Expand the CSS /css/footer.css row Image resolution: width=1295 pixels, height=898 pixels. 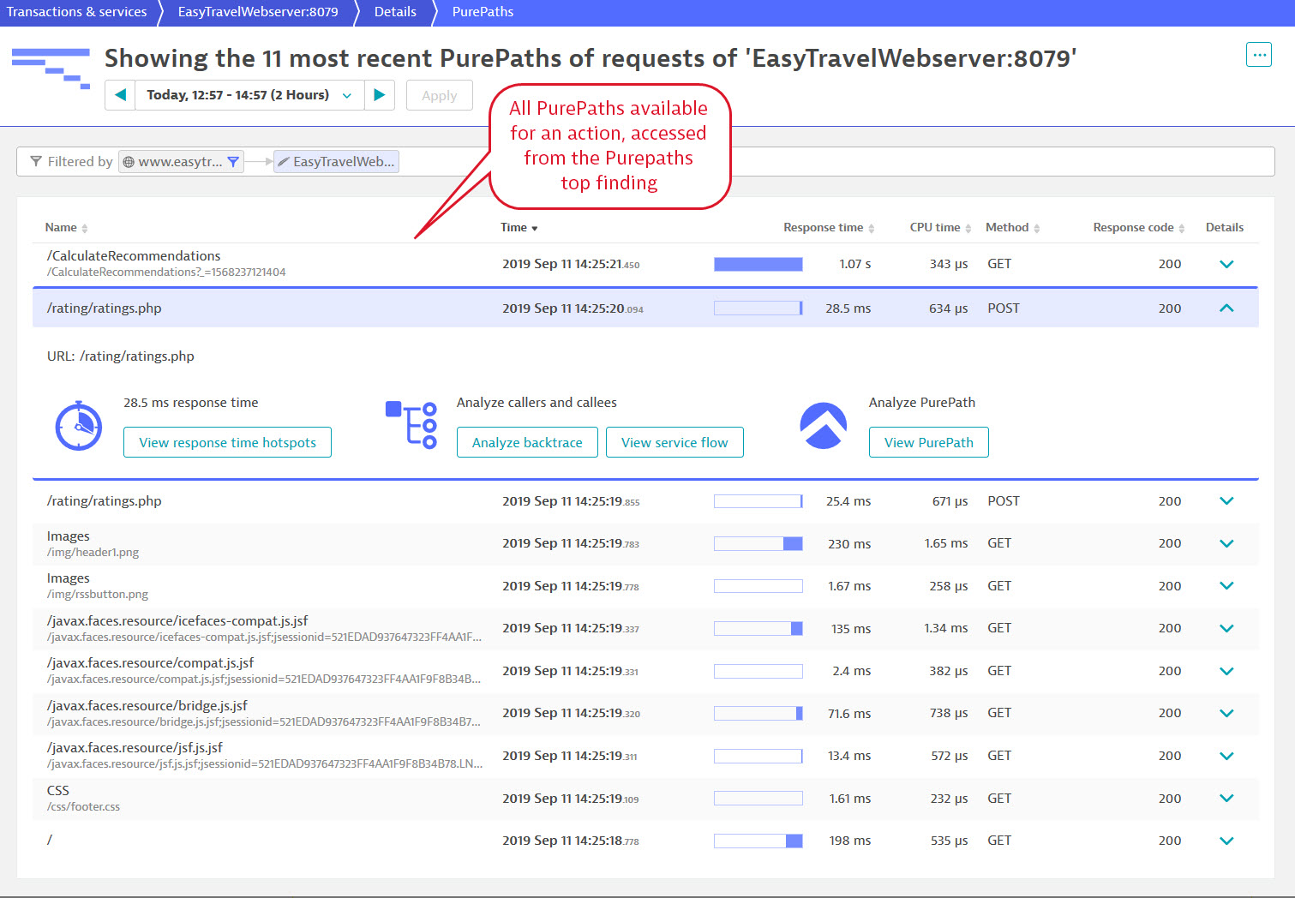[1226, 799]
